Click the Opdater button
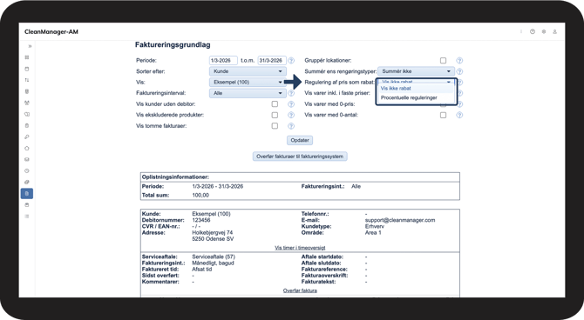The height and width of the screenshot is (320, 584). (300, 140)
